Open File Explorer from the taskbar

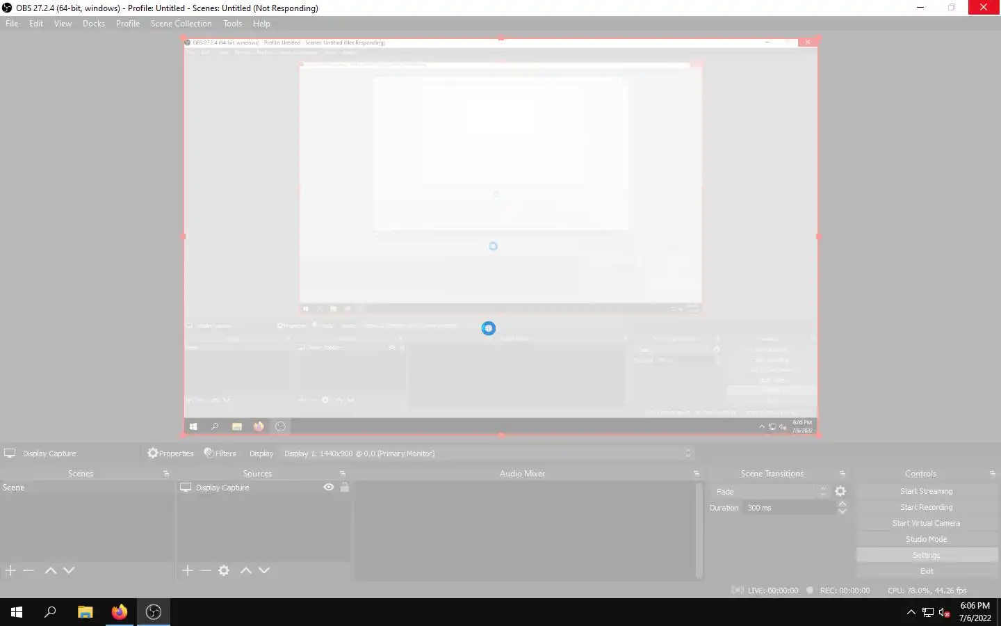[85, 612]
